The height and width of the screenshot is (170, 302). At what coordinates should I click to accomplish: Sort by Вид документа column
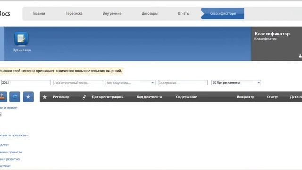click(x=149, y=97)
